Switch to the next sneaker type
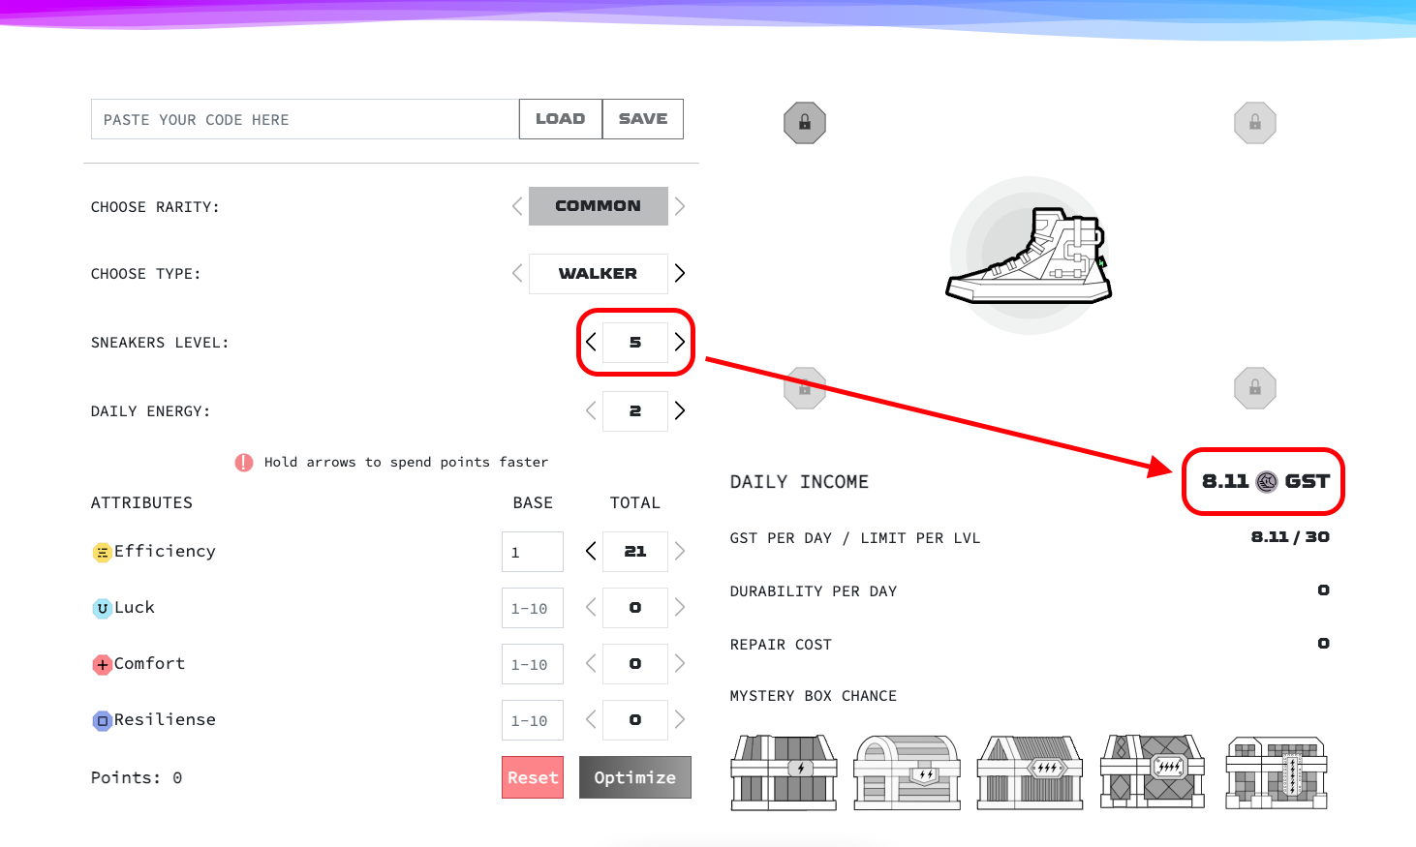This screenshot has height=847, width=1416. (680, 273)
